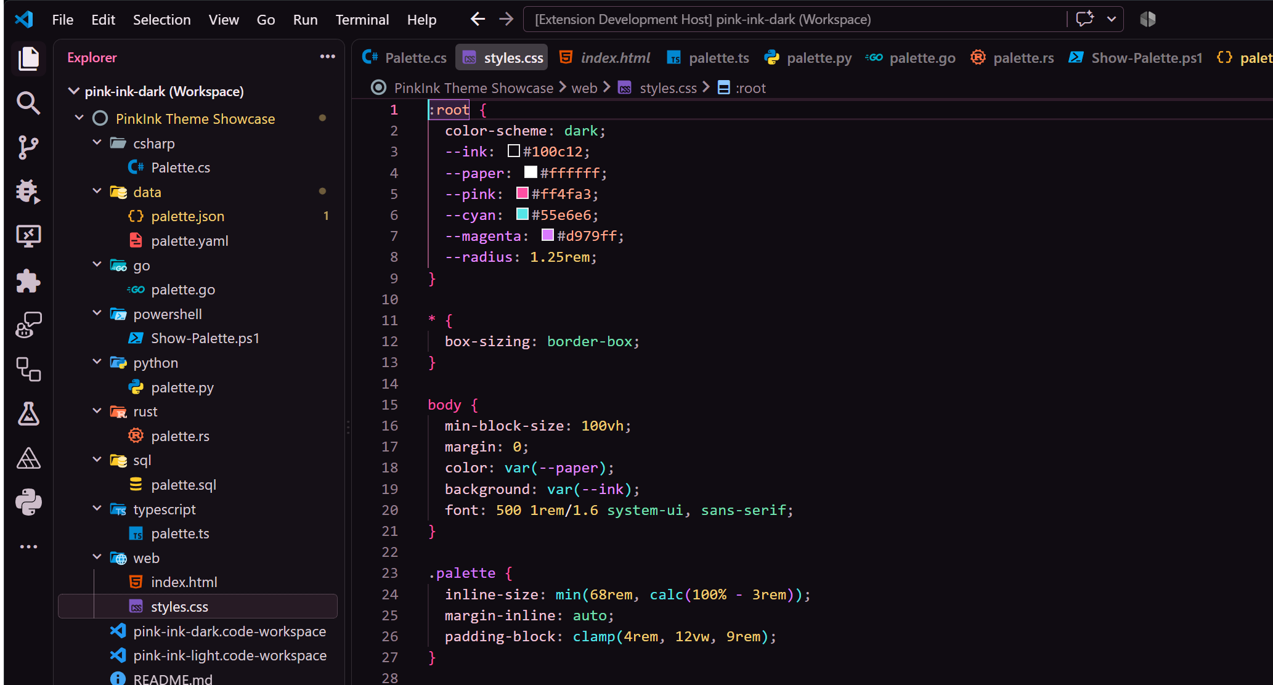1273x685 pixels.
Task: Select line number 15 in the gutter
Action: (x=389, y=405)
